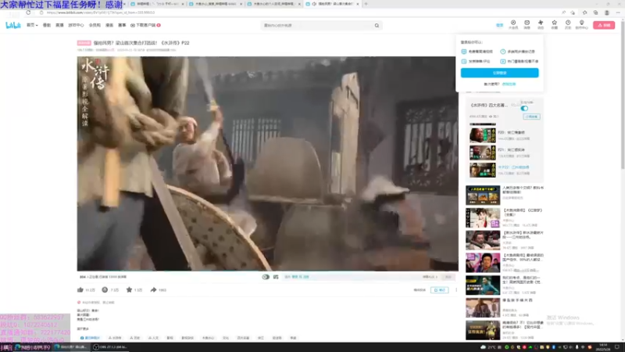Open the three-dot more options menu
Screen dimensions: 625x352
pyautogui.click(x=456, y=290)
